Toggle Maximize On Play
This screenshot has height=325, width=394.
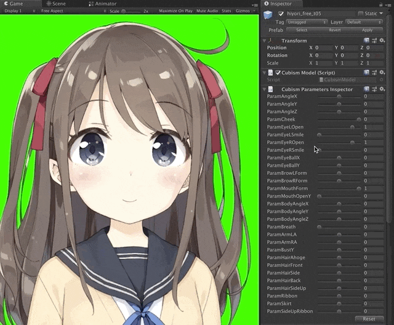[175, 11]
